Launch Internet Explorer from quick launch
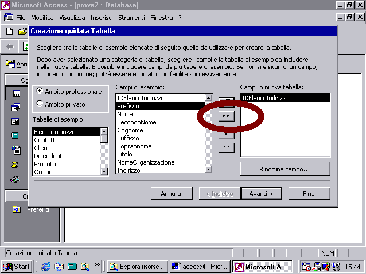The width and height of the screenshot is (366, 274). coord(46,266)
